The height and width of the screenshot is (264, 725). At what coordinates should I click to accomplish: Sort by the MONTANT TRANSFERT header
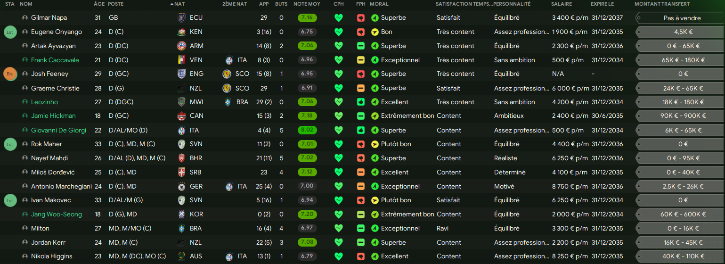[662, 4]
